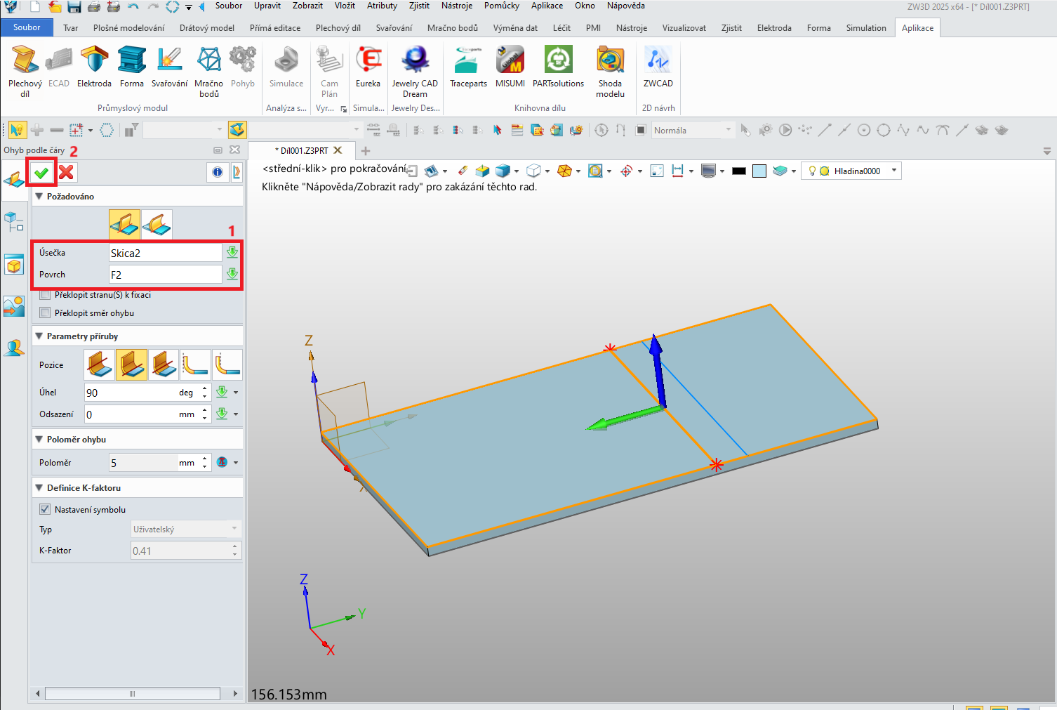This screenshot has width=1057, height=710.
Task: Switch to the Plechový díl ribbon tab
Action: [x=338, y=28]
